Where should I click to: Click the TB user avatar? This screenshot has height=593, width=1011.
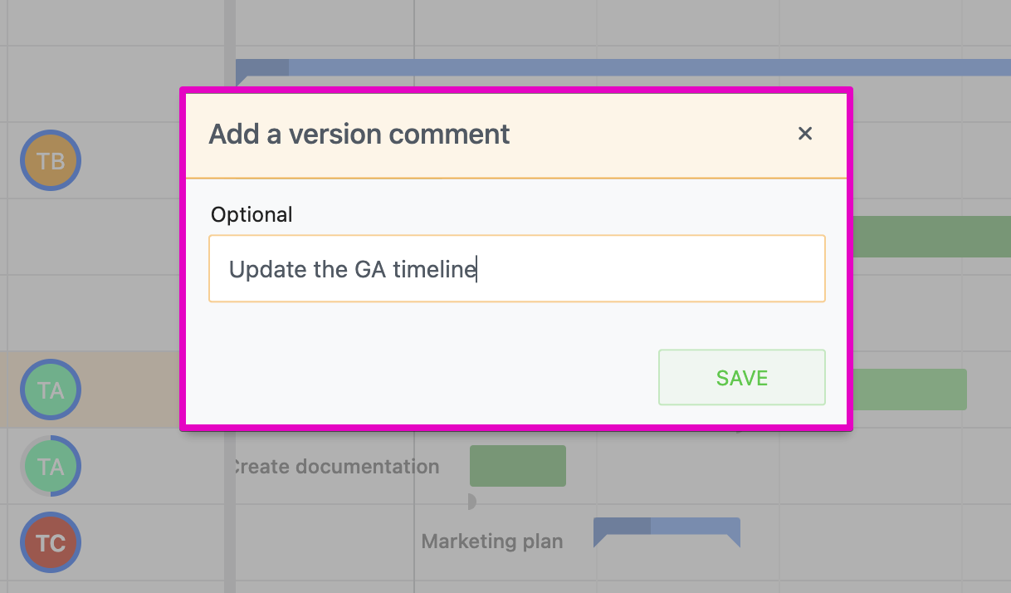point(51,160)
